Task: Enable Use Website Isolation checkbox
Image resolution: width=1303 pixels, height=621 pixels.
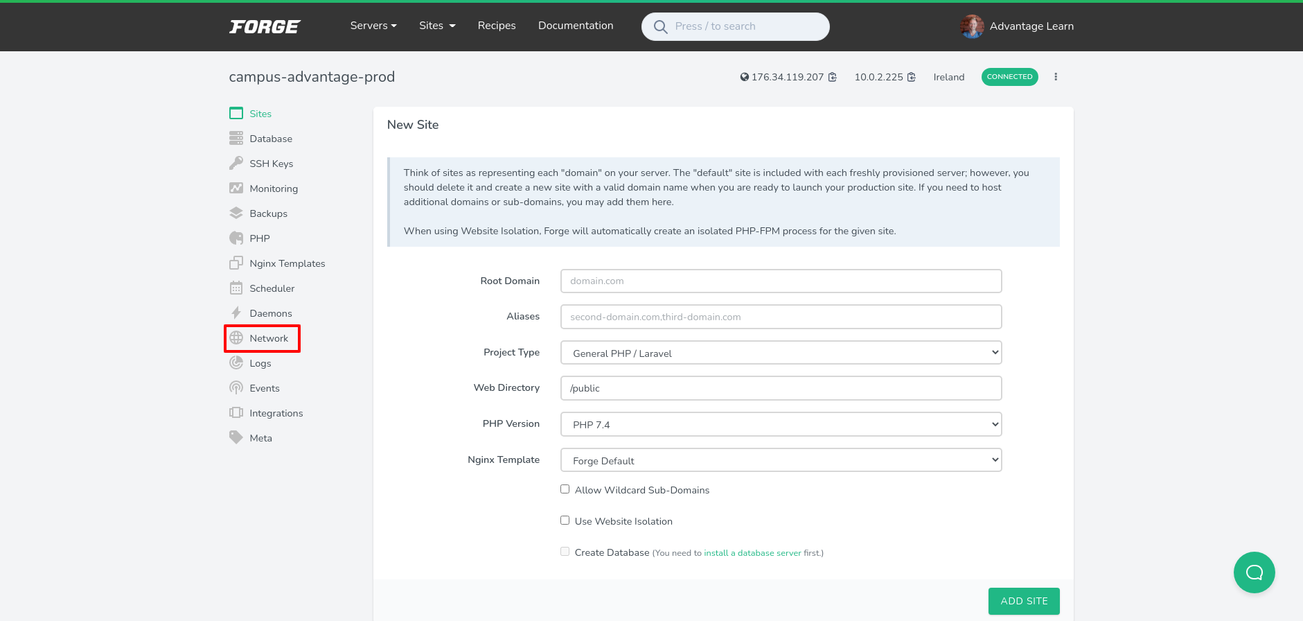Action: point(565,521)
